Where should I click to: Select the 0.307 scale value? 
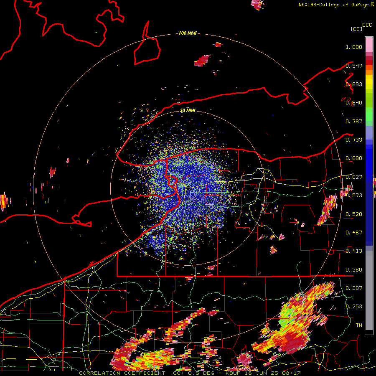pos(354,288)
